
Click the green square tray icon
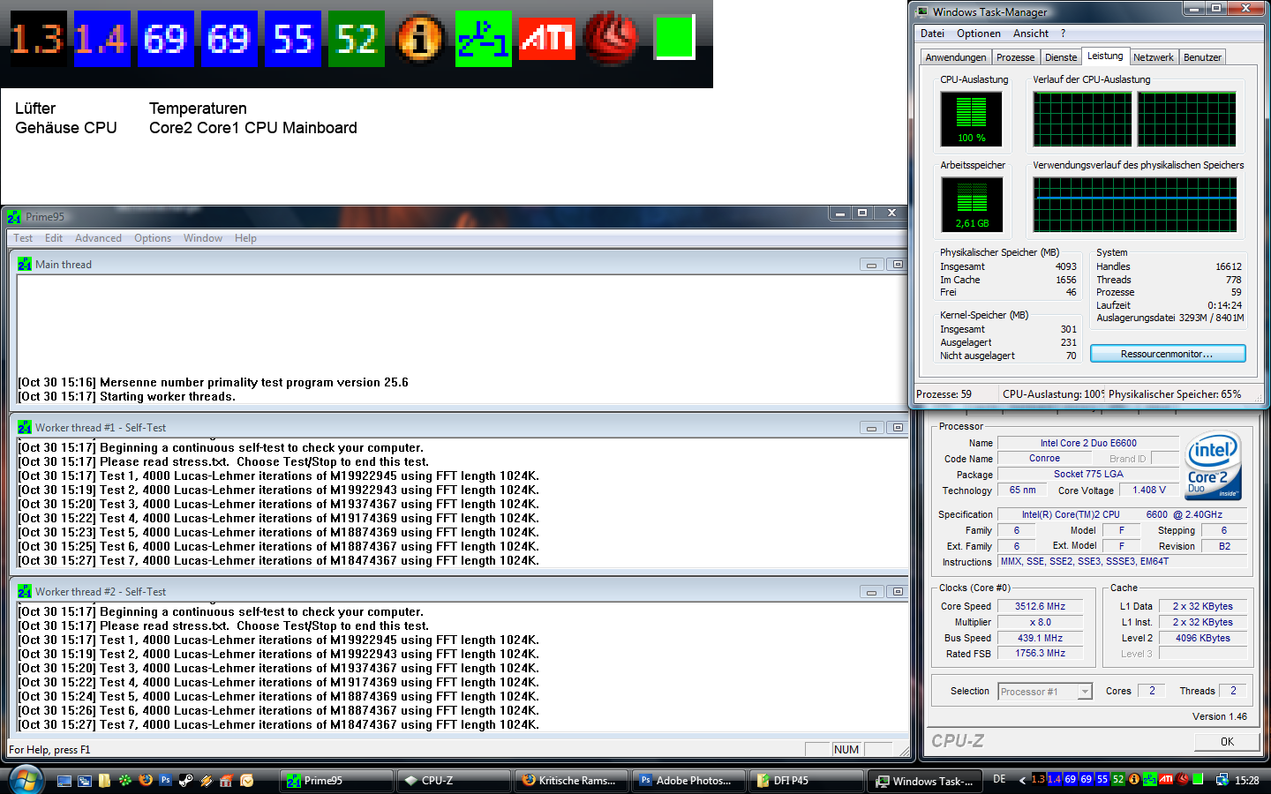tap(1198, 779)
